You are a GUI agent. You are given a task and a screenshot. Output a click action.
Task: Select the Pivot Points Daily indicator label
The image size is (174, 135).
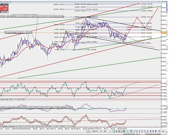[x=32, y=16]
